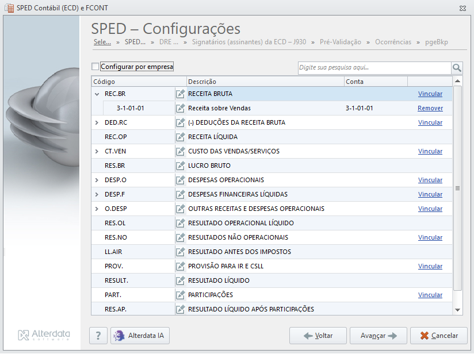Click edit icon for CT.VEN row
474x354 pixels.
pos(180,151)
